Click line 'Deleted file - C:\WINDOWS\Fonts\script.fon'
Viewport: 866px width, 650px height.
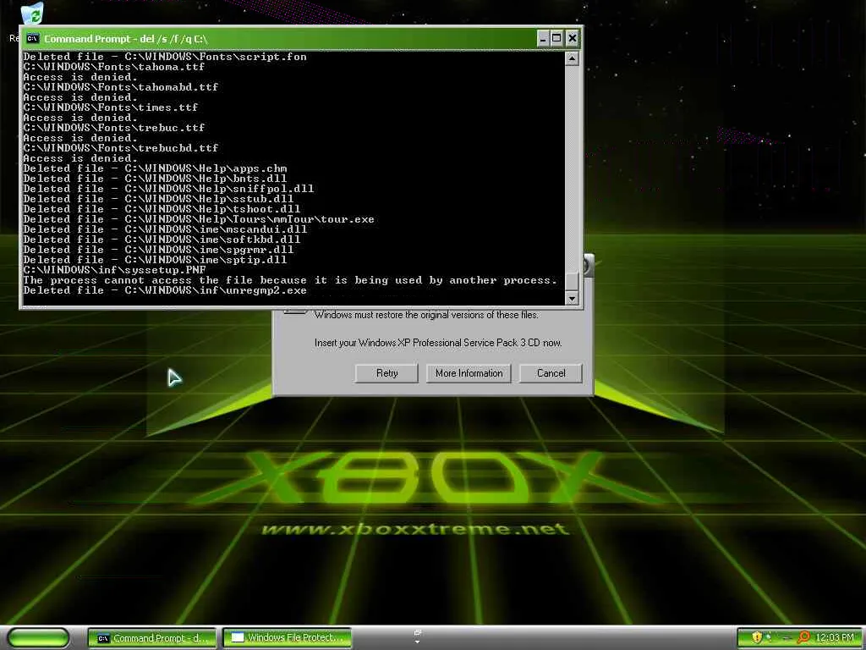[x=165, y=57]
